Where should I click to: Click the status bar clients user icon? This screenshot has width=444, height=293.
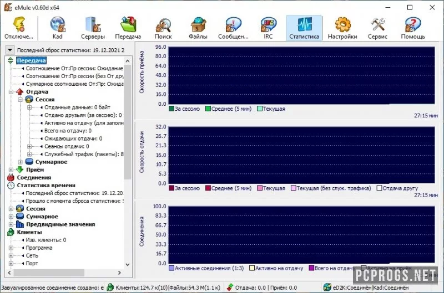coord(110,287)
